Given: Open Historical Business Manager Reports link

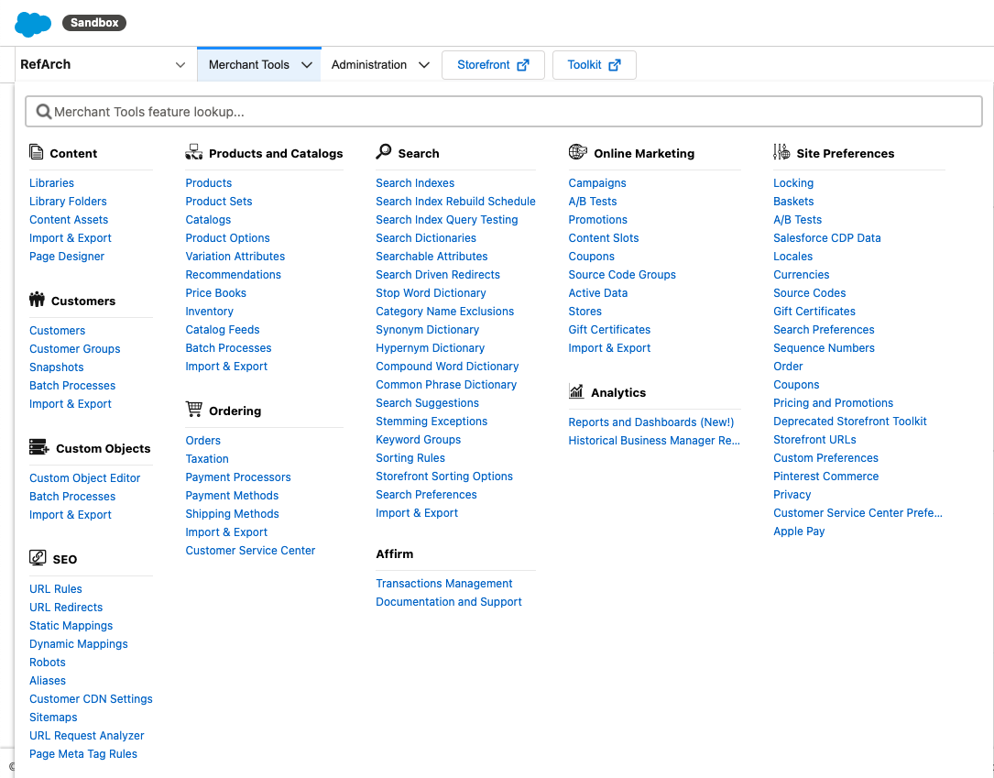Looking at the screenshot, I should [654, 441].
